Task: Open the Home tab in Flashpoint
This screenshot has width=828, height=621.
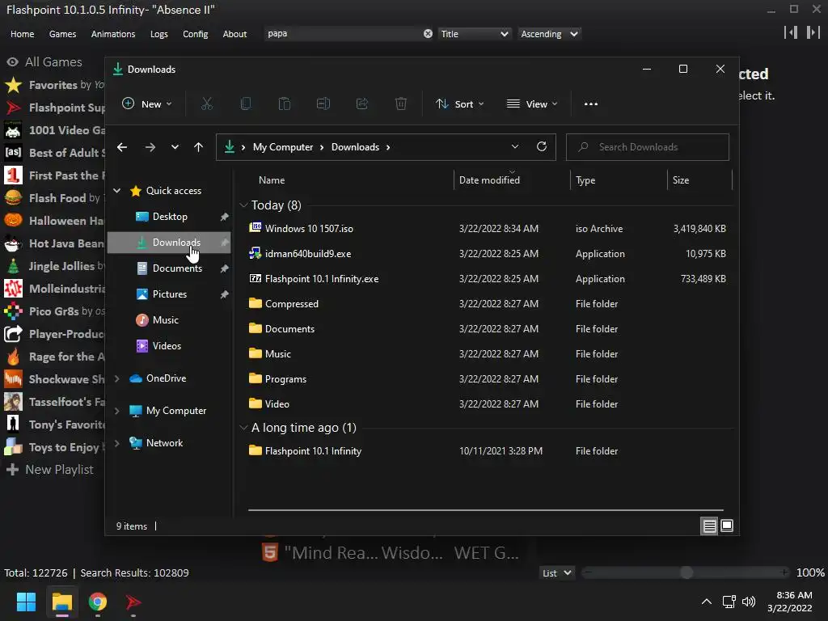Action: (22, 34)
